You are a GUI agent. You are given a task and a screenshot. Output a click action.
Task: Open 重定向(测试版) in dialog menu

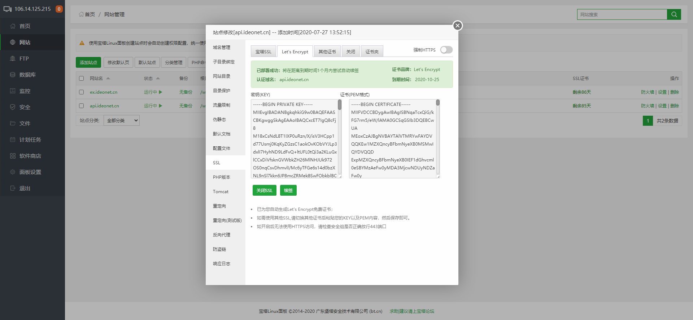point(226,220)
